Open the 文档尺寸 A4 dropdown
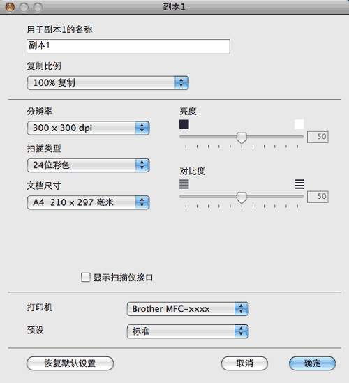 [88, 202]
